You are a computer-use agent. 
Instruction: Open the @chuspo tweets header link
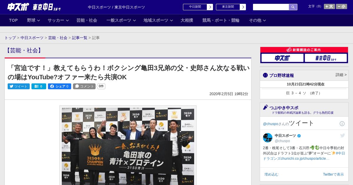click(289, 123)
